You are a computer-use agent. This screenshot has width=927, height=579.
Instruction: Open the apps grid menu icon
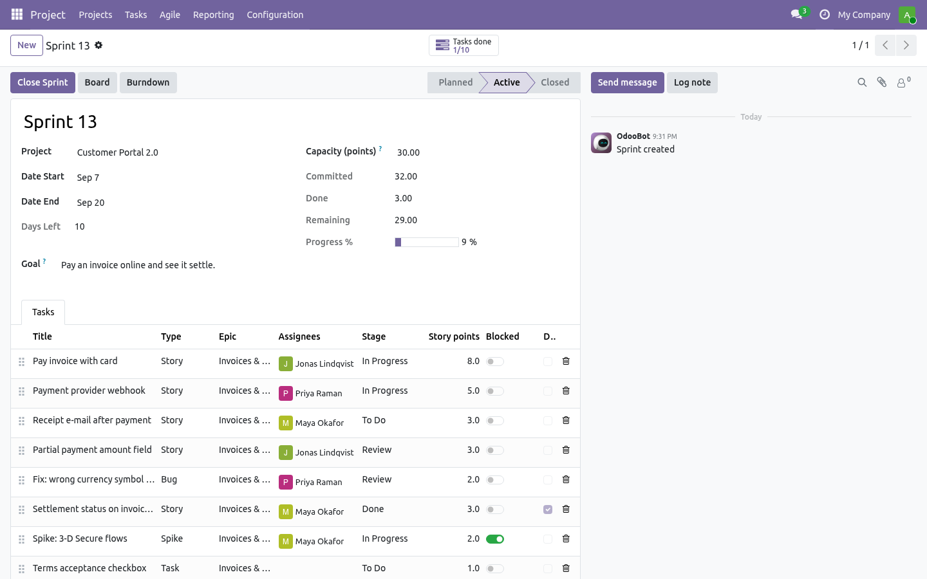point(17,14)
